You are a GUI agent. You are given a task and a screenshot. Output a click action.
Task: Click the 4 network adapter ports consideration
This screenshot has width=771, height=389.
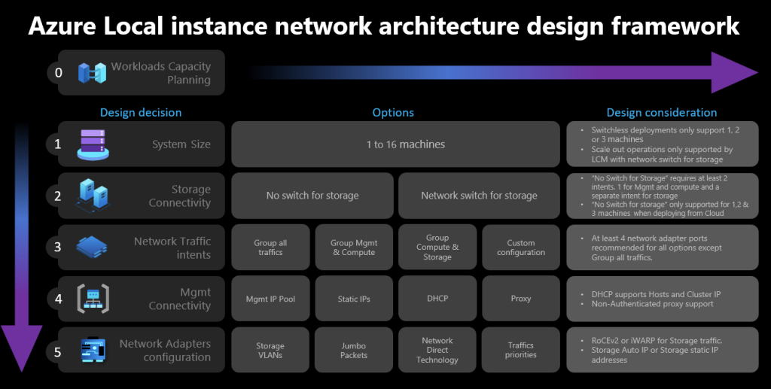tap(657, 248)
